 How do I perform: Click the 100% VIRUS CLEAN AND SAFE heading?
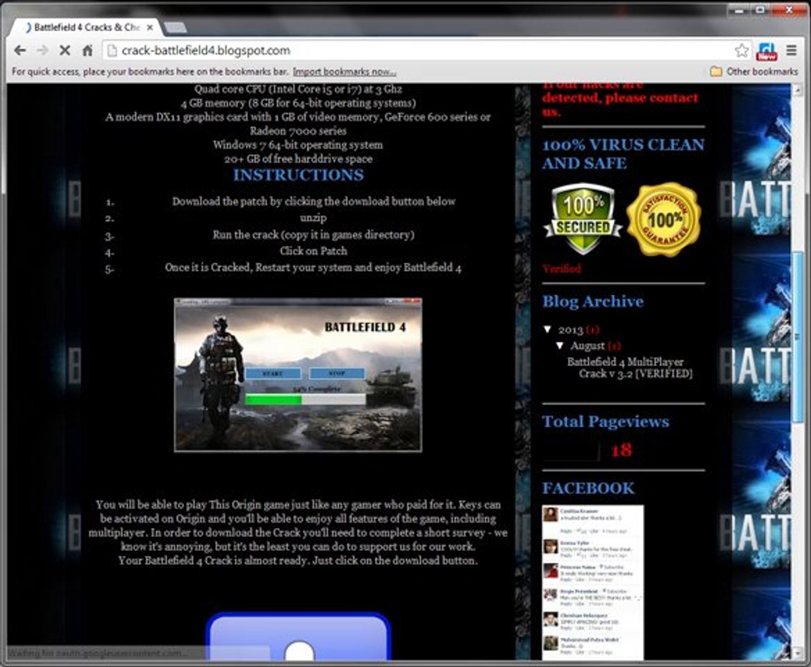point(623,154)
